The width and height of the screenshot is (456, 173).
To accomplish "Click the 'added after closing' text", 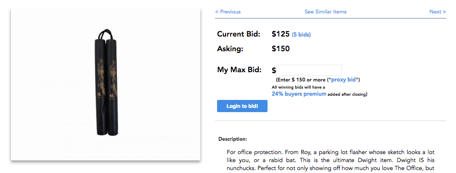I will [347, 94].
